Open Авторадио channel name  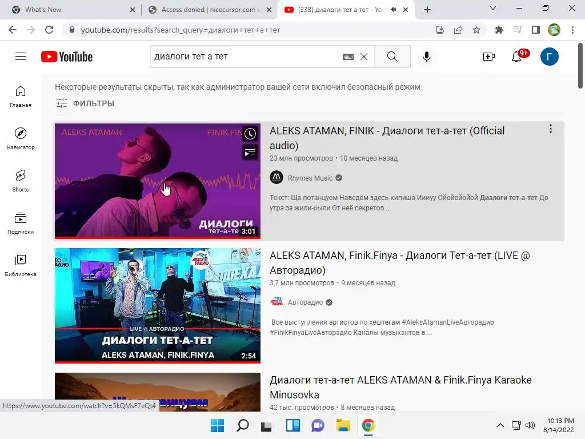click(x=305, y=302)
